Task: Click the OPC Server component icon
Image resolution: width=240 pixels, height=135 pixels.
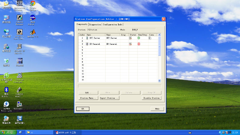Action: (87, 38)
